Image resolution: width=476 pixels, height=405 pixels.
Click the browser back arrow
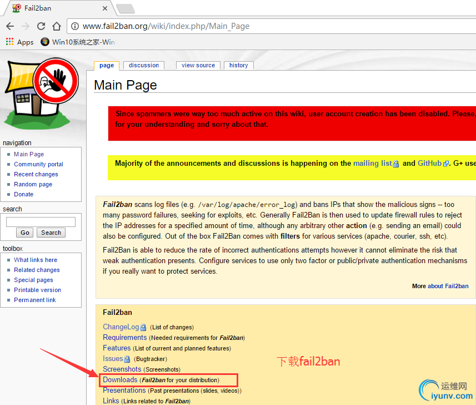click(x=10, y=26)
